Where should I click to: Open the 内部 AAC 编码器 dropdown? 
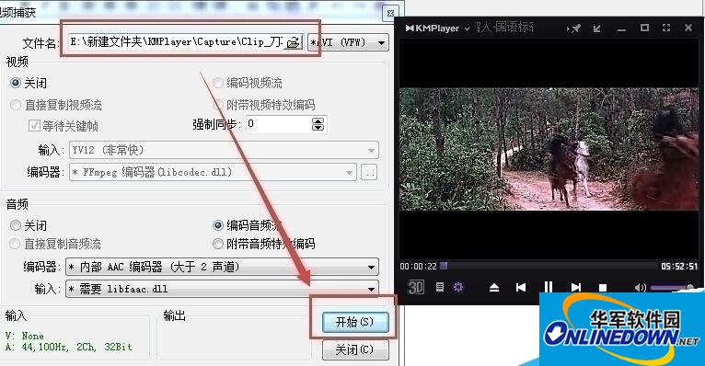[x=222, y=267]
